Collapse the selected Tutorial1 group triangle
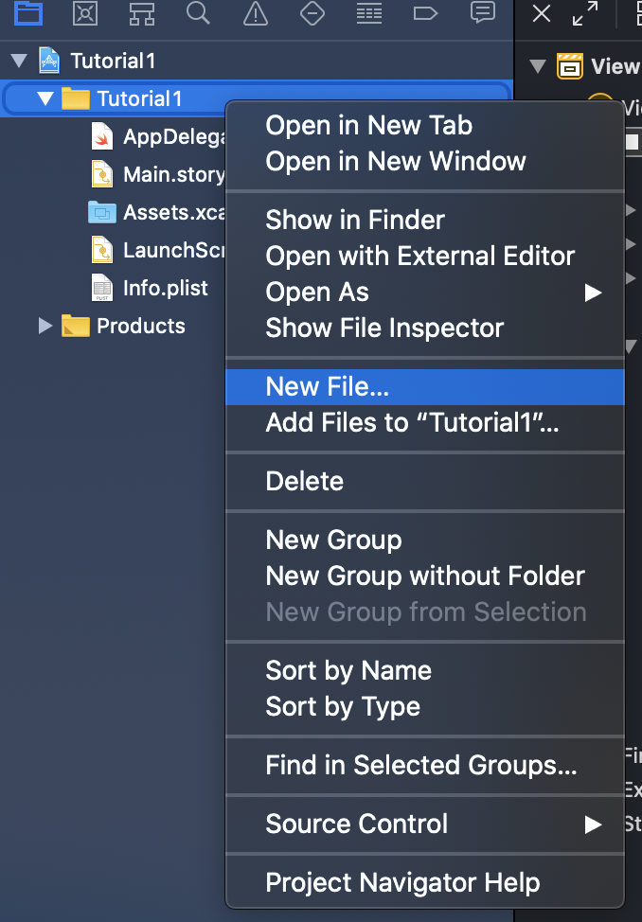The height and width of the screenshot is (922, 642). [x=45, y=98]
